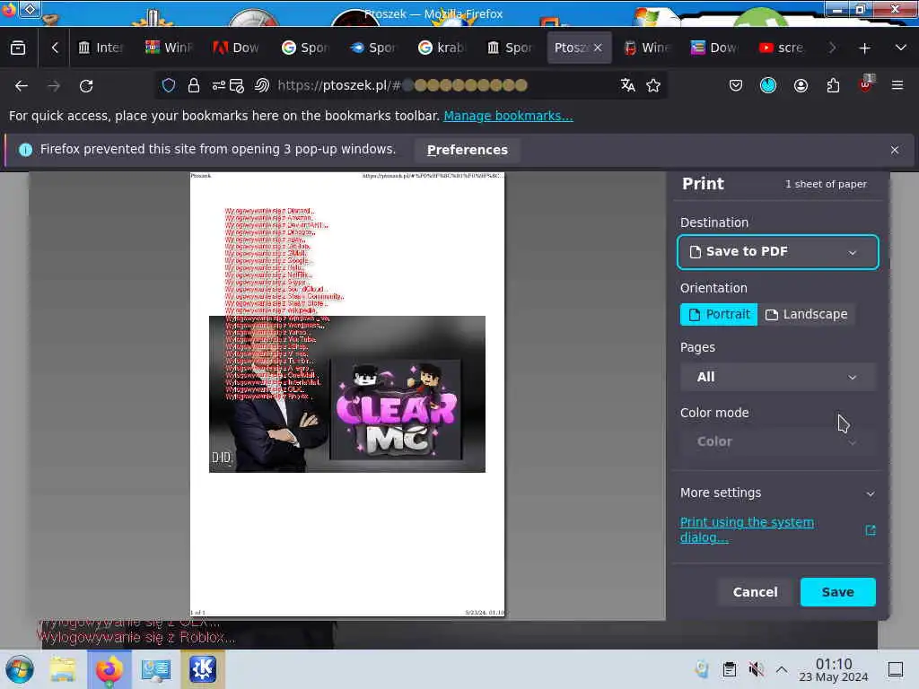Save the page as PDF
The height and width of the screenshot is (689, 919).
[837, 592]
